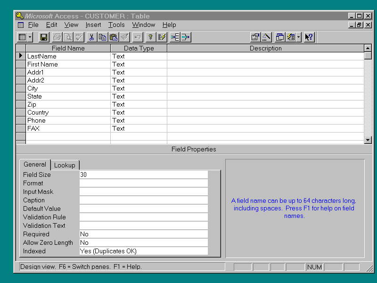
Task: Select the General properties tab
Action: (35, 165)
